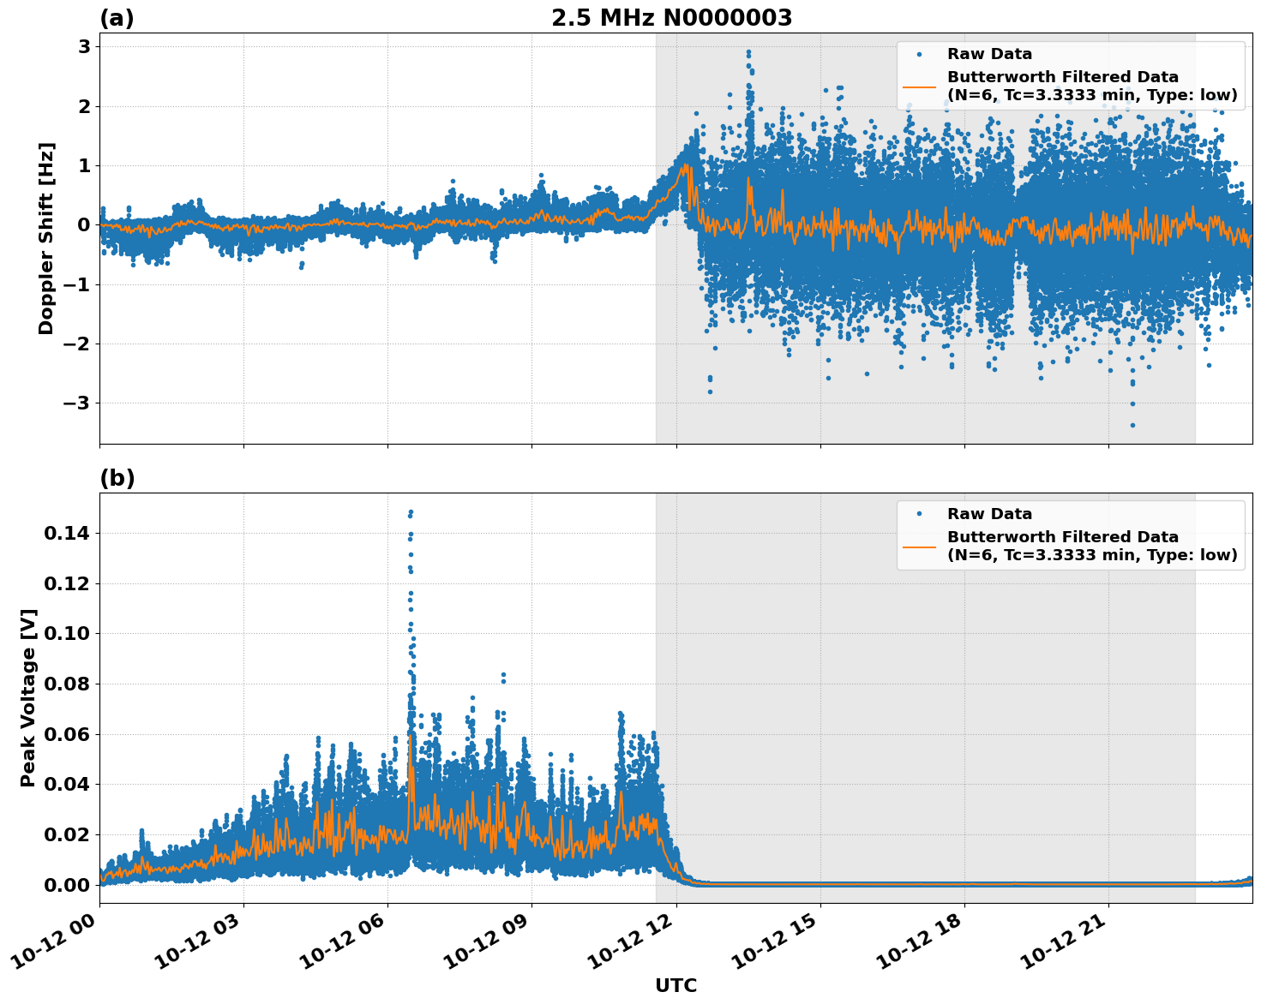Click the "(a)" panel label
The width and height of the screenshot is (1261, 1004).
click(117, 18)
